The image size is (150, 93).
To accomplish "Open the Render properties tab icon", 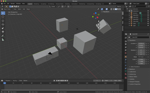I will (x=126, y=41).
